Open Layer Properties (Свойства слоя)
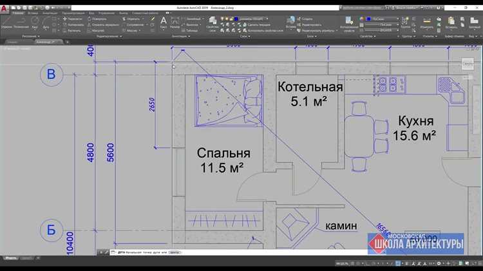The image size is (483, 271). coord(213,24)
